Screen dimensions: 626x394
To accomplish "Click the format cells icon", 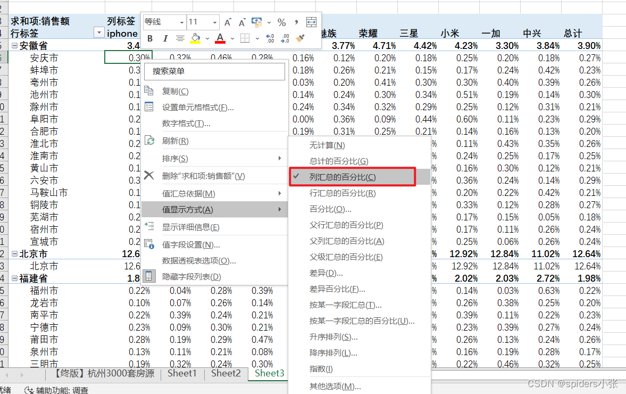I will coord(149,106).
